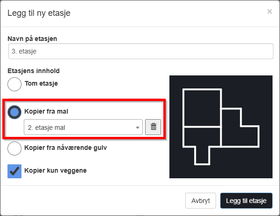Select the Tom etasje radio button

[x=15, y=84]
